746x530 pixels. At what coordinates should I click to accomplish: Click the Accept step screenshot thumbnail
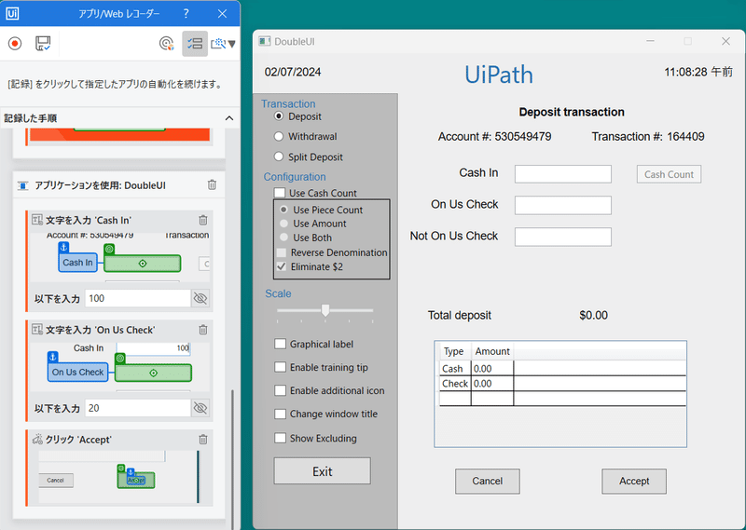[119, 477]
